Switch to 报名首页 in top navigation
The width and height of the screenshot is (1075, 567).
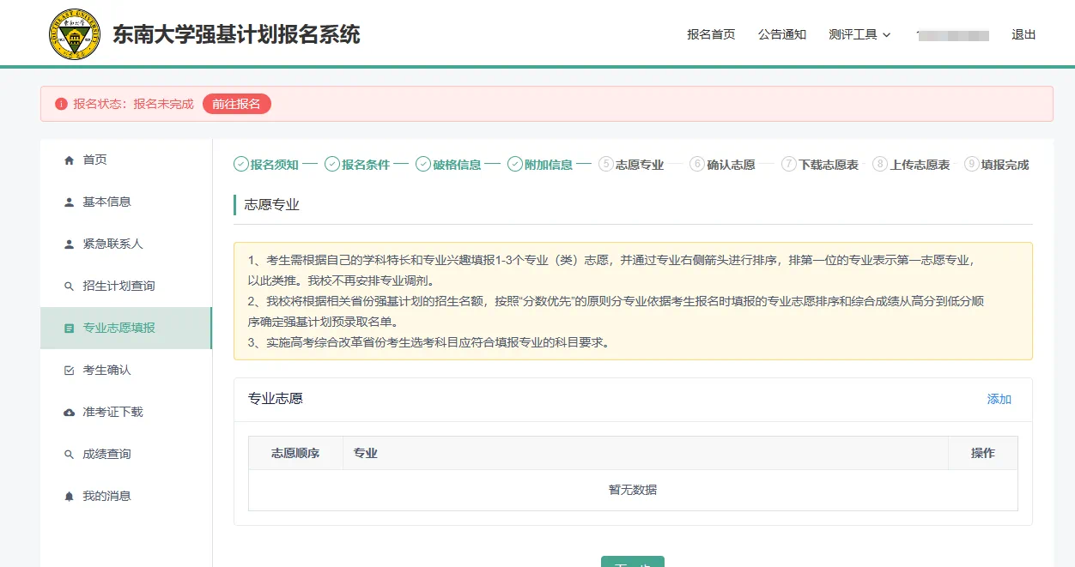710,34
